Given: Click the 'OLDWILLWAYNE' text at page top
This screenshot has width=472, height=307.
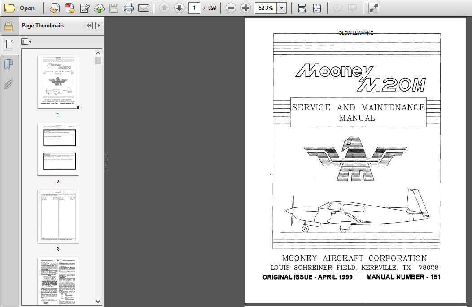Looking at the screenshot, I should 356,33.
